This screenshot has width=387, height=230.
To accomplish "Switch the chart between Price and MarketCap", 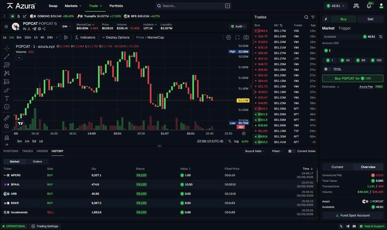I will click(x=150, y=37).
